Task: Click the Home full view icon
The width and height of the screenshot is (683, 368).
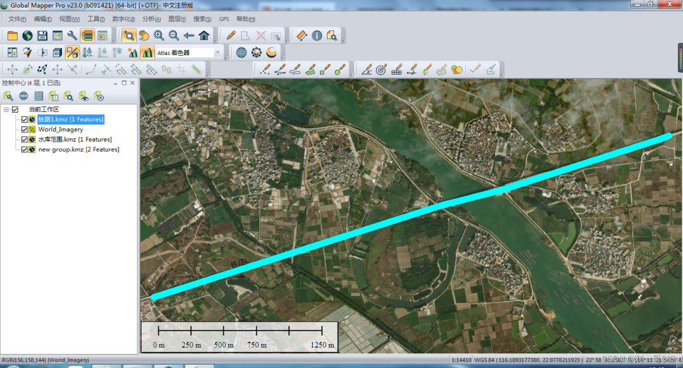Action: (204, 35)
